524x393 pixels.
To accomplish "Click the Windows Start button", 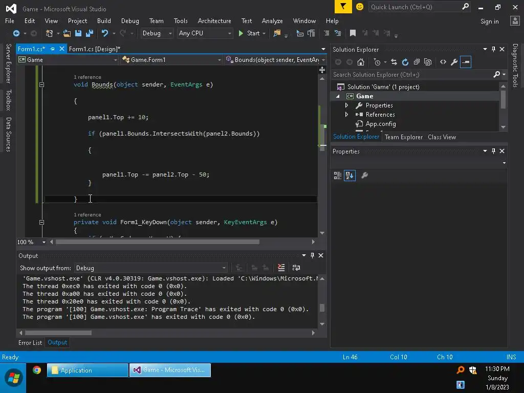I will pos(13,378).
